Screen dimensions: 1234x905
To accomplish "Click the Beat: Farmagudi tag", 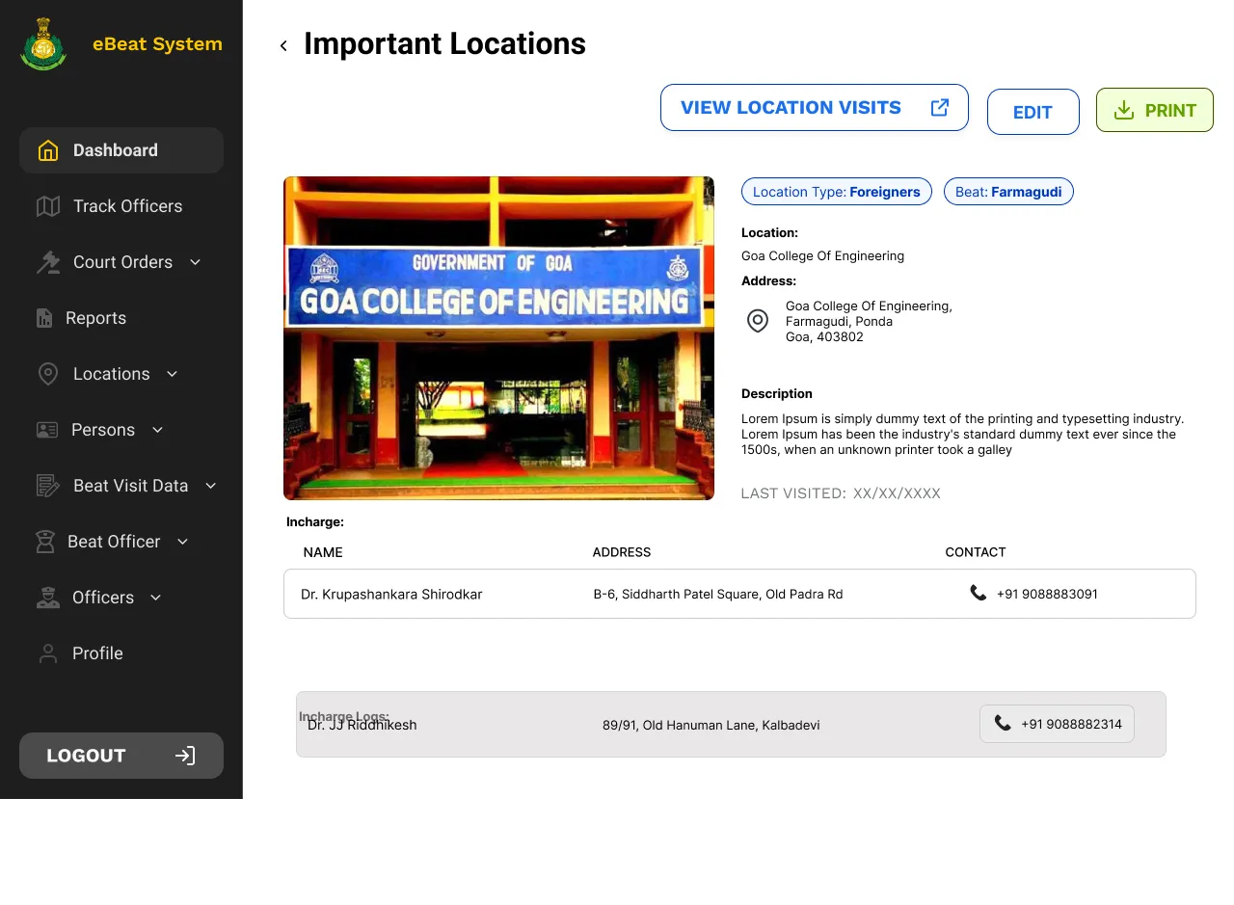I will (1008, 192).
